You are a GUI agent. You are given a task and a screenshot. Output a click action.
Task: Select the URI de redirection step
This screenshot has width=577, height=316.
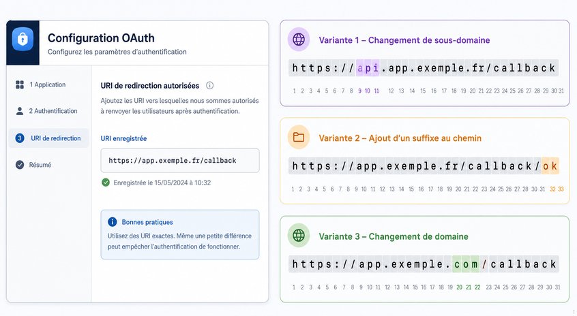pos(48,138)
